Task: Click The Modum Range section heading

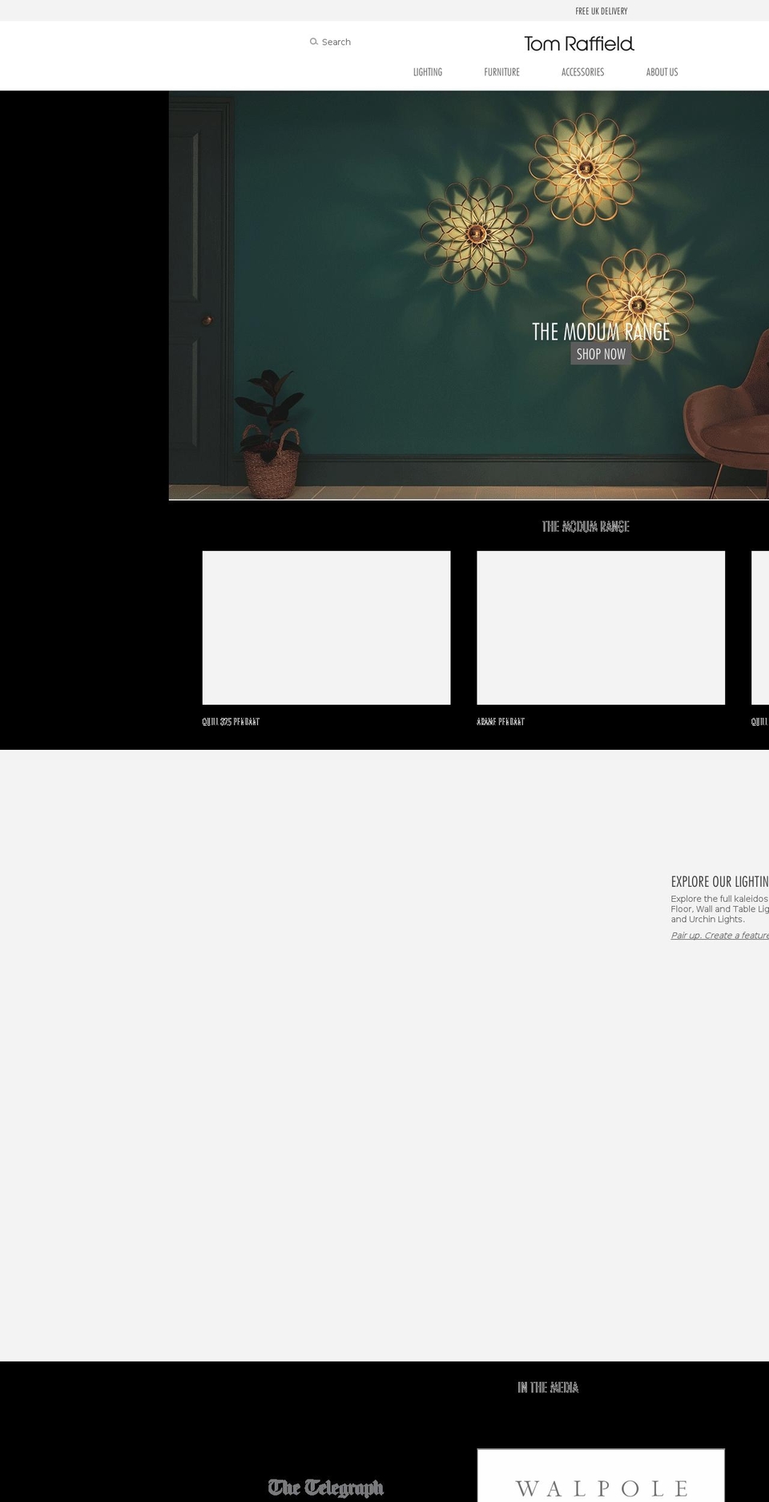Action: click(586, 526)
